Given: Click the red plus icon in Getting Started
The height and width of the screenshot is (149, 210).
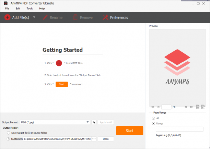Looking at the screenshot, I should [59, 63].
